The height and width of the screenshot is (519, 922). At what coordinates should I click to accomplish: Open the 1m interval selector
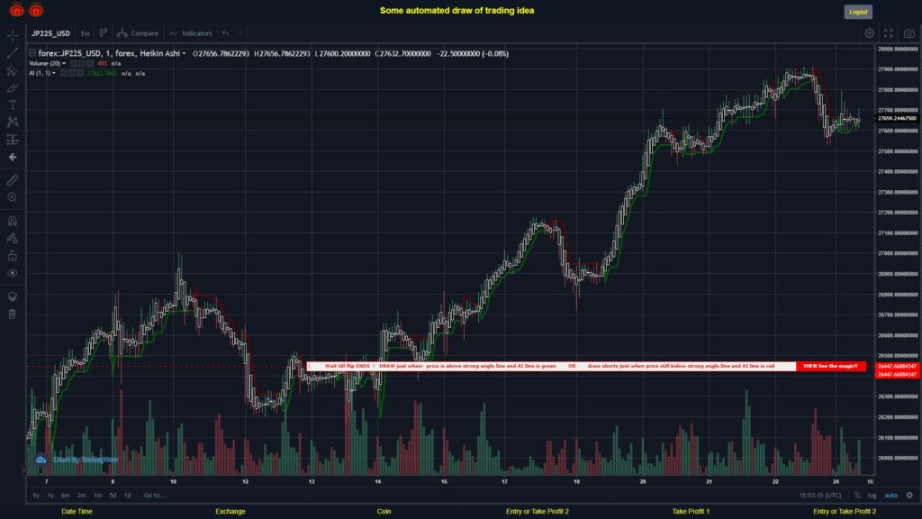[86, 33]
